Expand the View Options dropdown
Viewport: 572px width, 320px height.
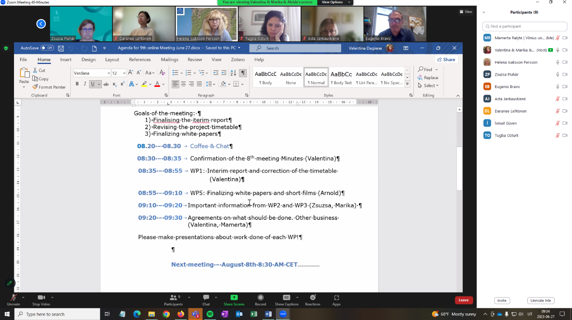pyautogui.click(x=336, y=2)
